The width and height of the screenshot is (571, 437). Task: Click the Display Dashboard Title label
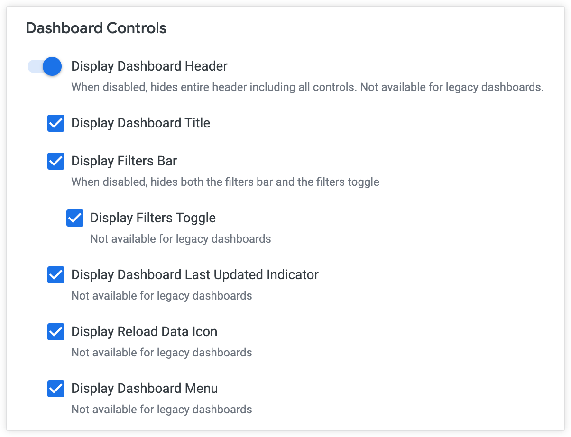140,123
